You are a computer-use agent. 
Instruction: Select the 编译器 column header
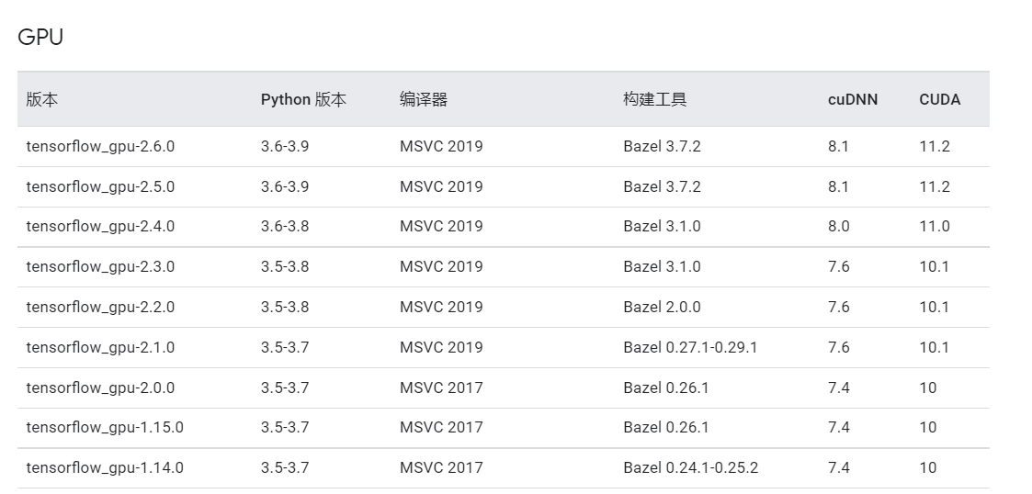pyautogui.click(x=424, y=99)
